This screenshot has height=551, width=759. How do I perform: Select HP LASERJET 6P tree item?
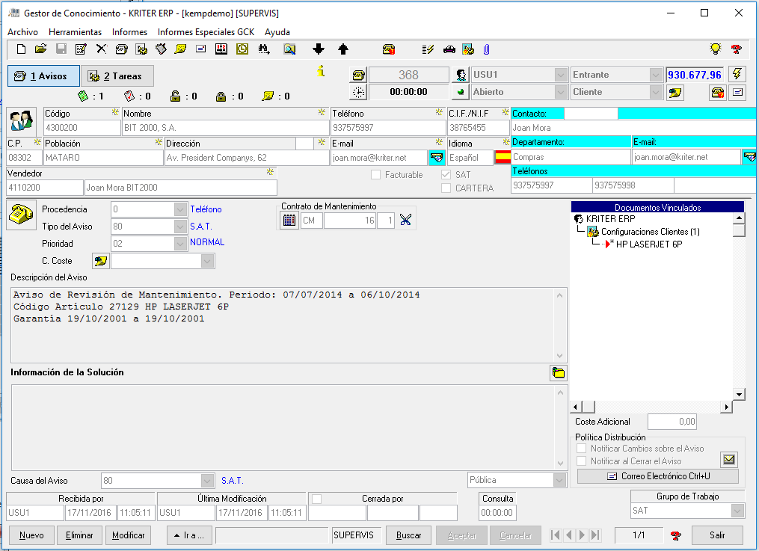(648, 244)
